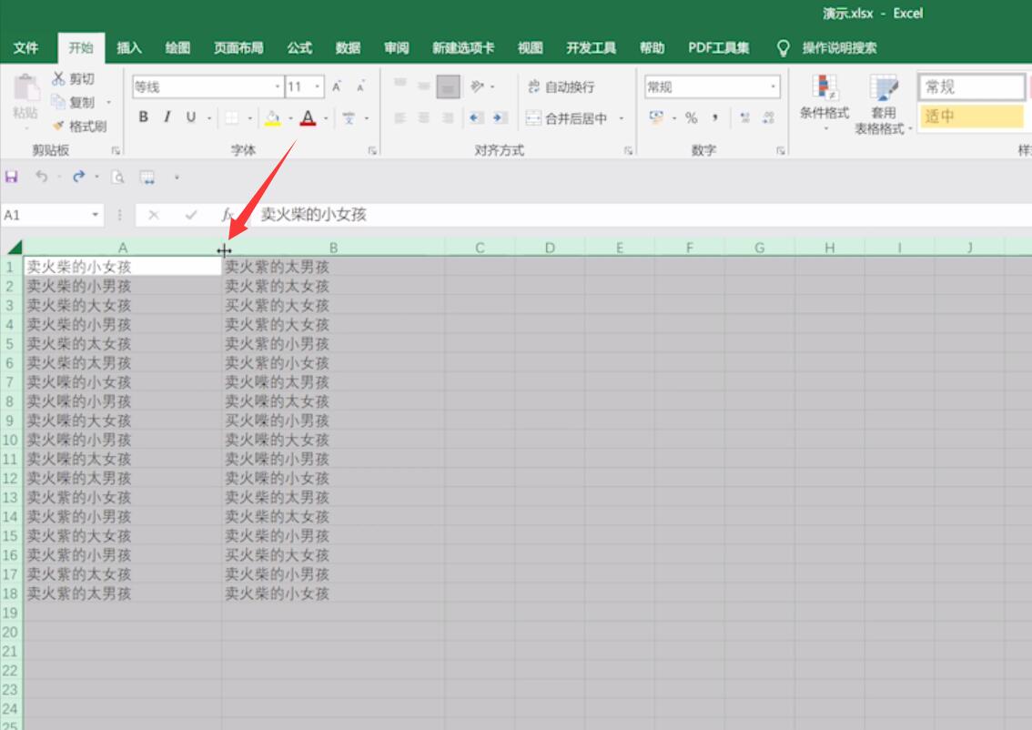Image resolution: width=1032 pixels, height=730 pixels.
Task: Switch to the 数据 tab
Action: coord(348,47)
